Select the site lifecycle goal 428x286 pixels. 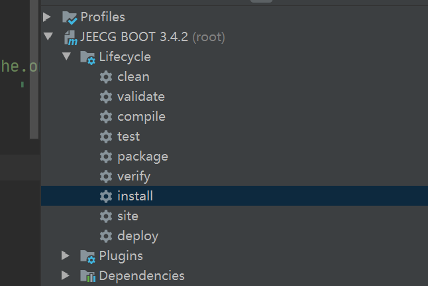point(128,216)
